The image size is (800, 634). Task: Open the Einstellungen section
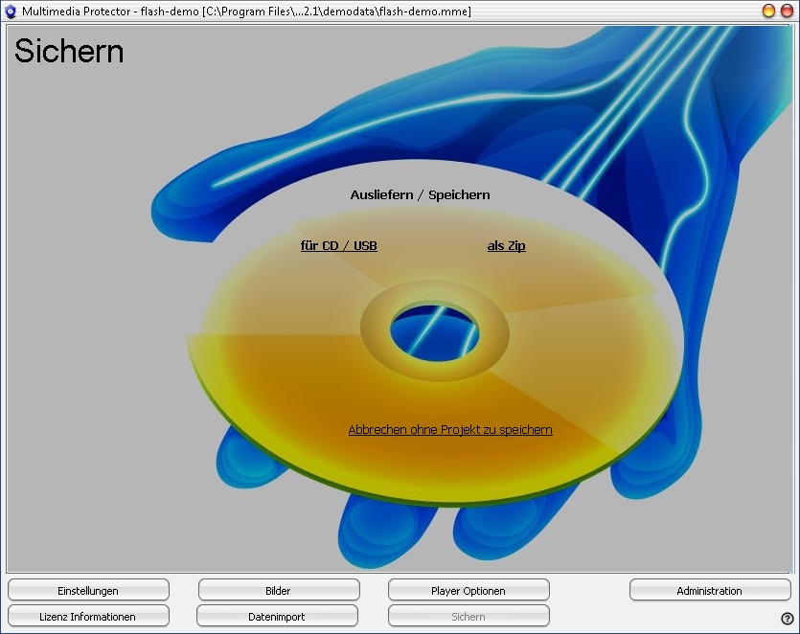tap(88, 591)
